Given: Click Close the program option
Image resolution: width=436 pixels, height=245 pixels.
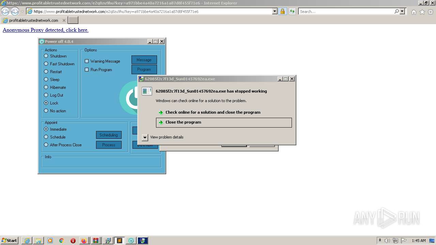Looking at the screenshot, I should coord(224,122).
